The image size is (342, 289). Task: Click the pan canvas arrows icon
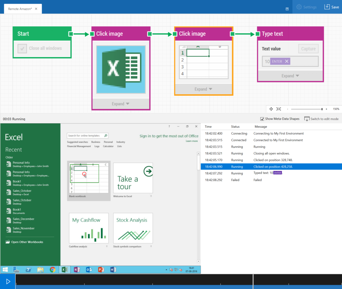click(271, 109)
